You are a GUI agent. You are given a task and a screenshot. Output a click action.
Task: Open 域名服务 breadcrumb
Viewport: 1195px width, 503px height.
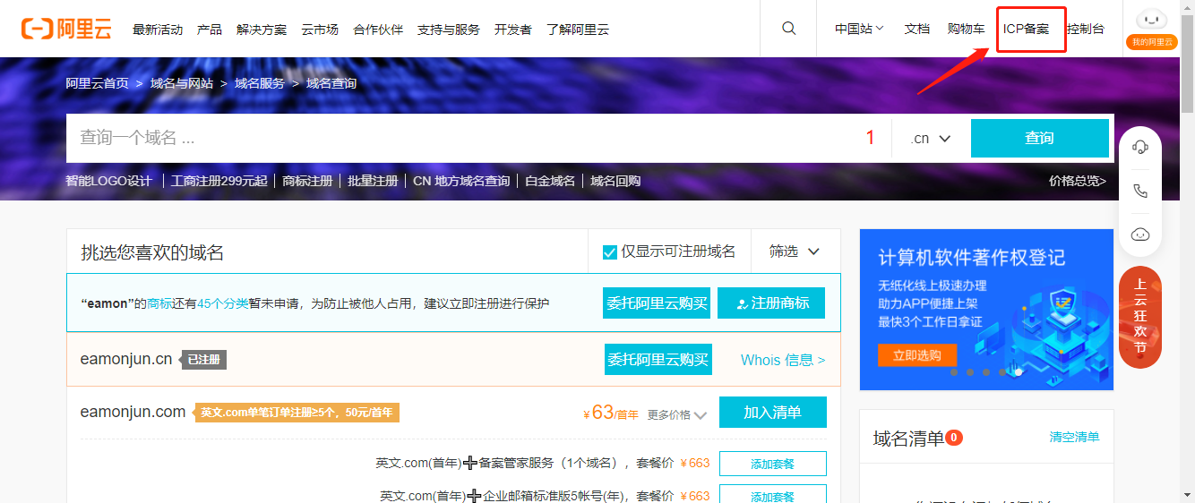260,83
